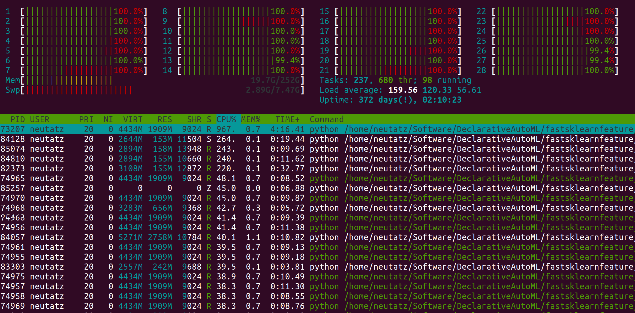The image size is (635, 313).
Task: Sort by the VIRT column header
Action: click(x=133, y=119)
